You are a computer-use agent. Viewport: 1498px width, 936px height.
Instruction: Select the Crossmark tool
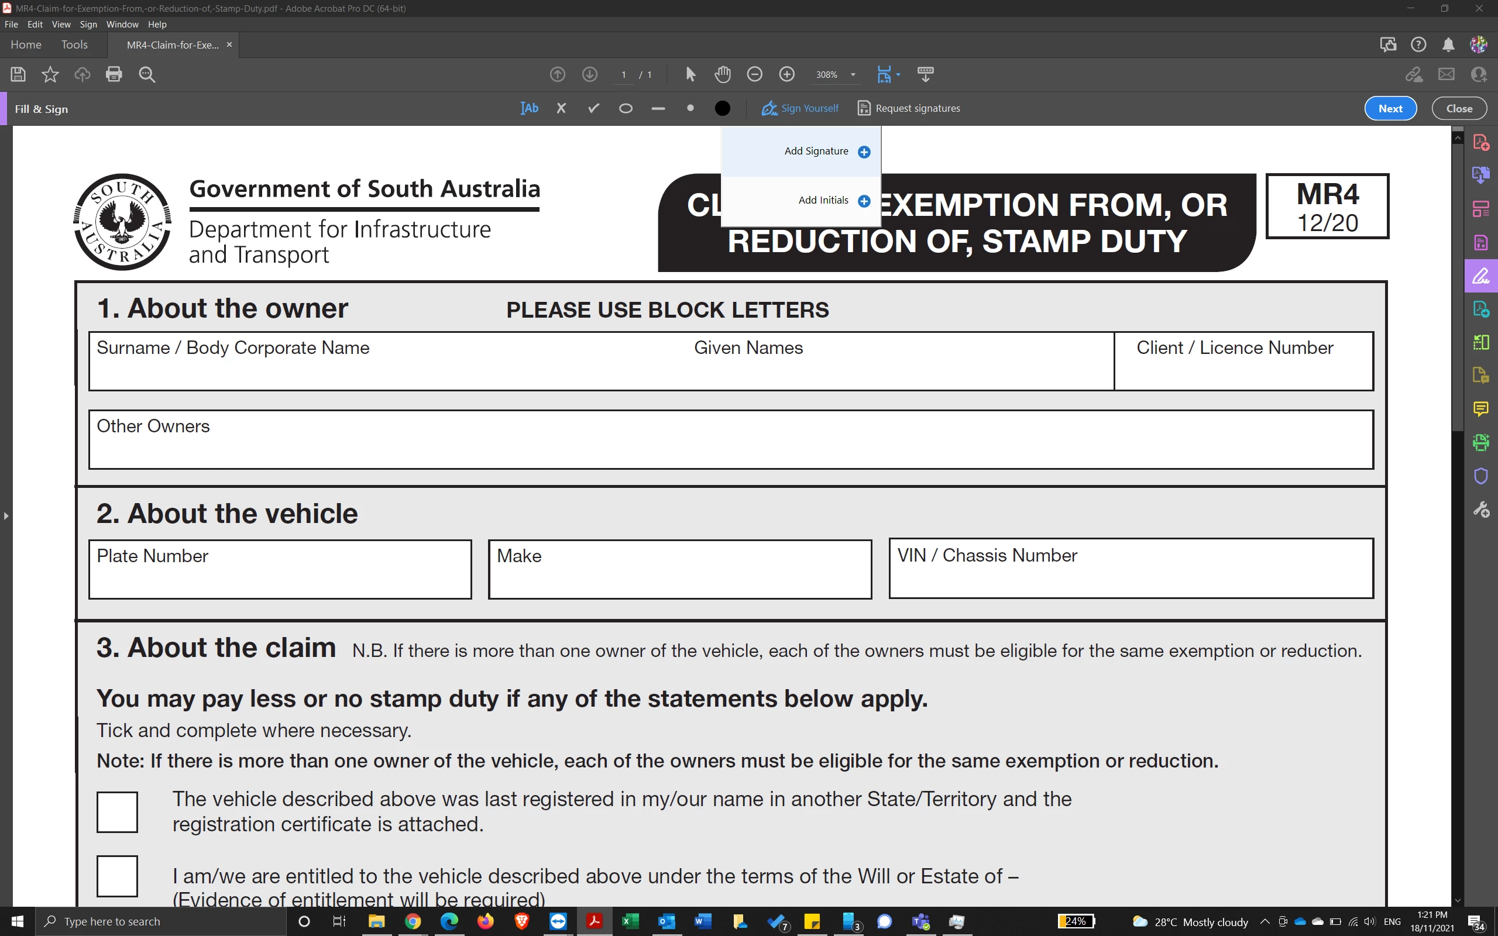tap(561, 108)
